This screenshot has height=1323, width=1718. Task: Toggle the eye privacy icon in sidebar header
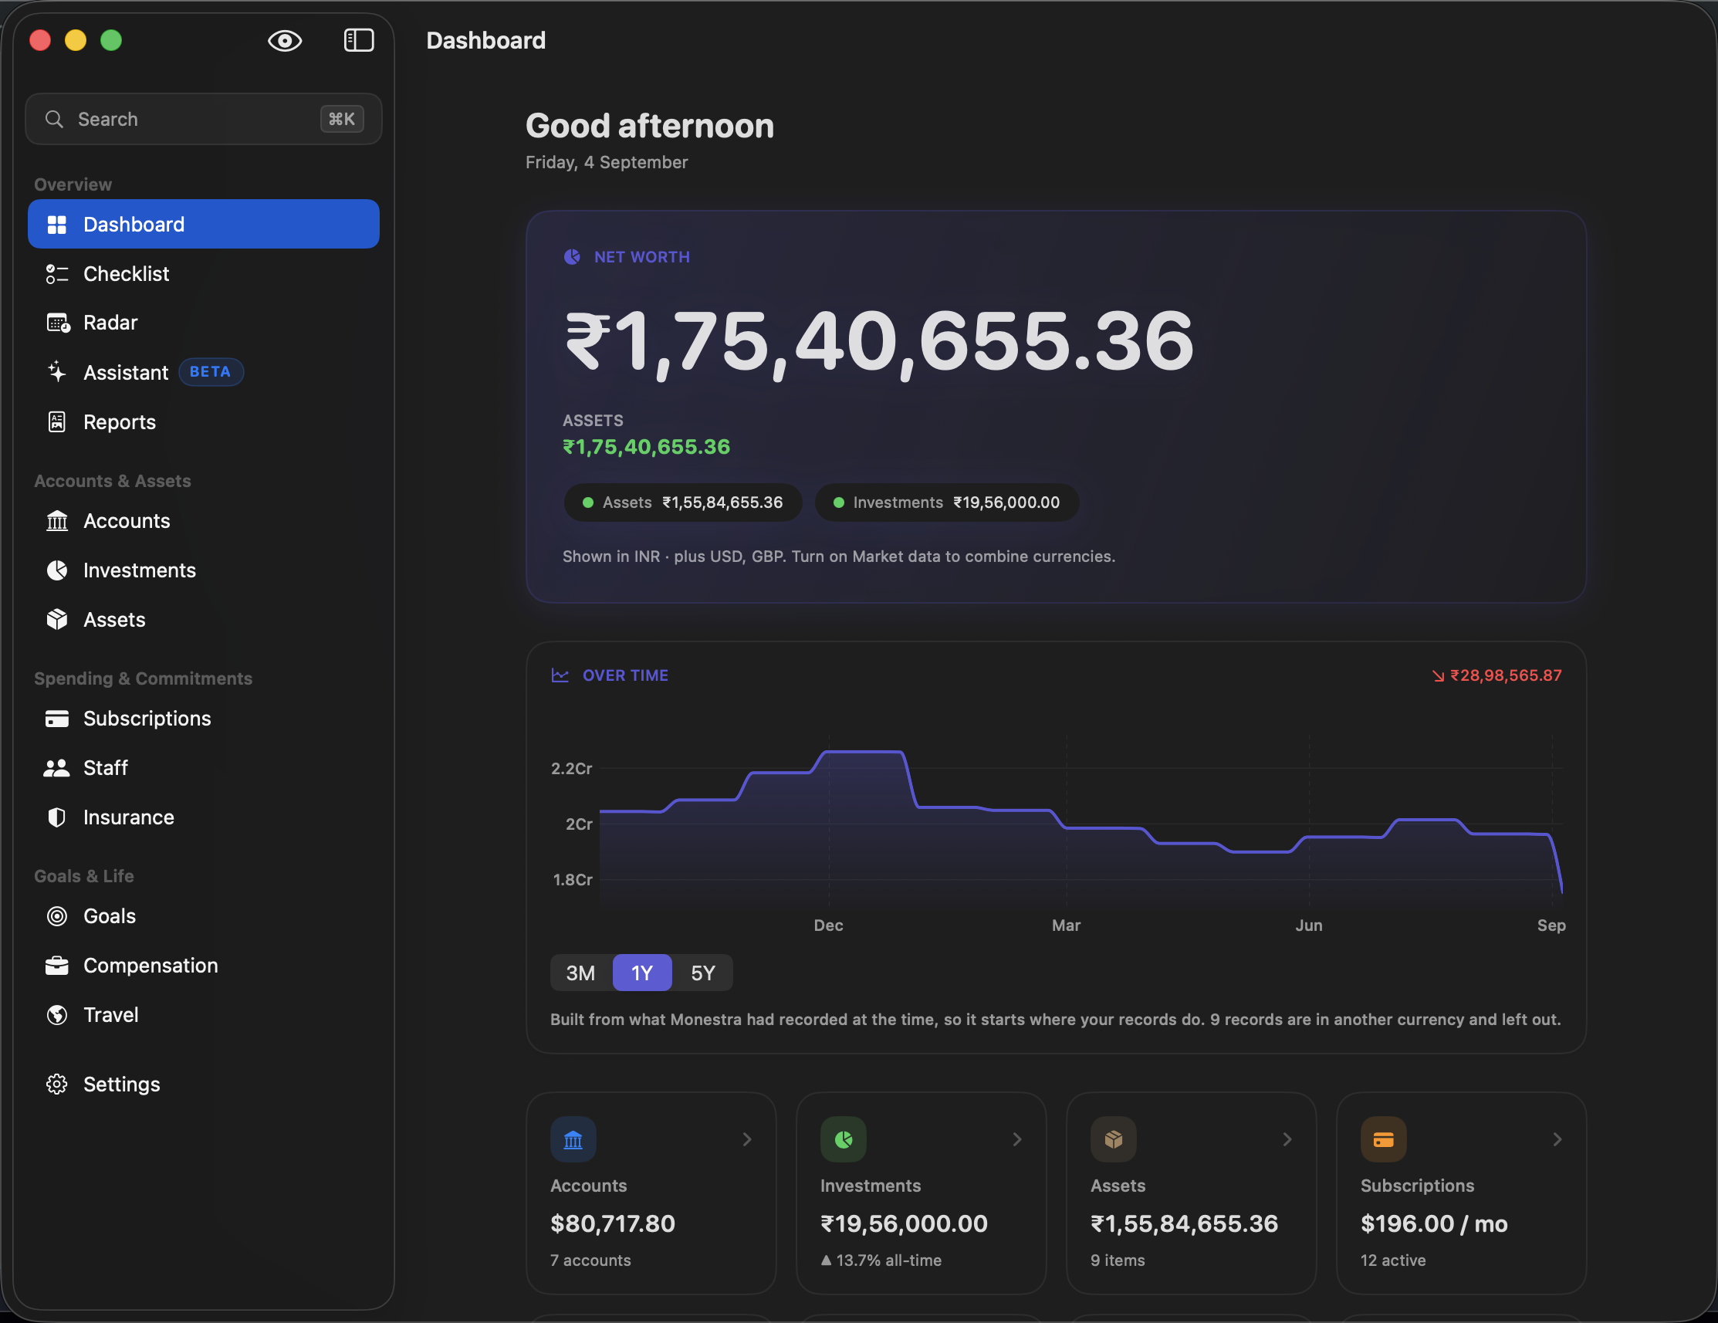[285, 40]
